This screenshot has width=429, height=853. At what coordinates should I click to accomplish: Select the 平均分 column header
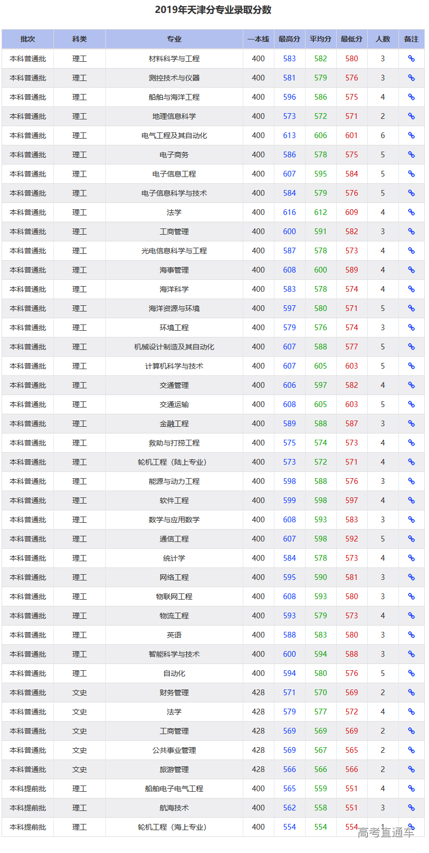pos(320,39)
